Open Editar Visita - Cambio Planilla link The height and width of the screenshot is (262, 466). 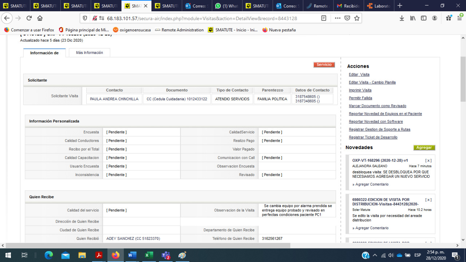click(372, 82)
